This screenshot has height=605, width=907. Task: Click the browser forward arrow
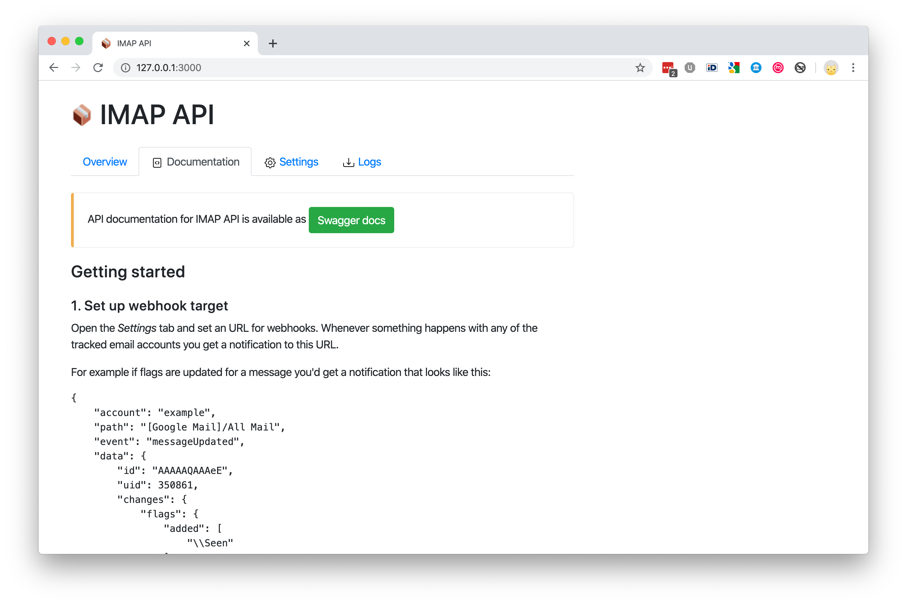(76, 68)
